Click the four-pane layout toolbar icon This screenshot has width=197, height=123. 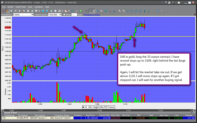60,11
